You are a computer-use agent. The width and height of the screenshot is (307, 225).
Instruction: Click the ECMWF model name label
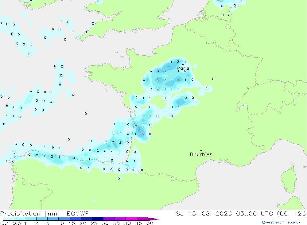pyautogui.click(x=78, y=214)
